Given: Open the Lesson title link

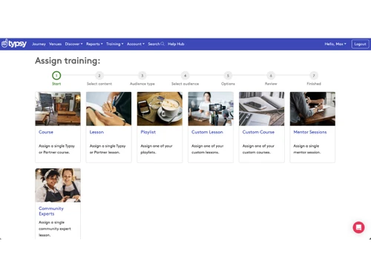Looking at the screenshot, I should coord(96,132).
